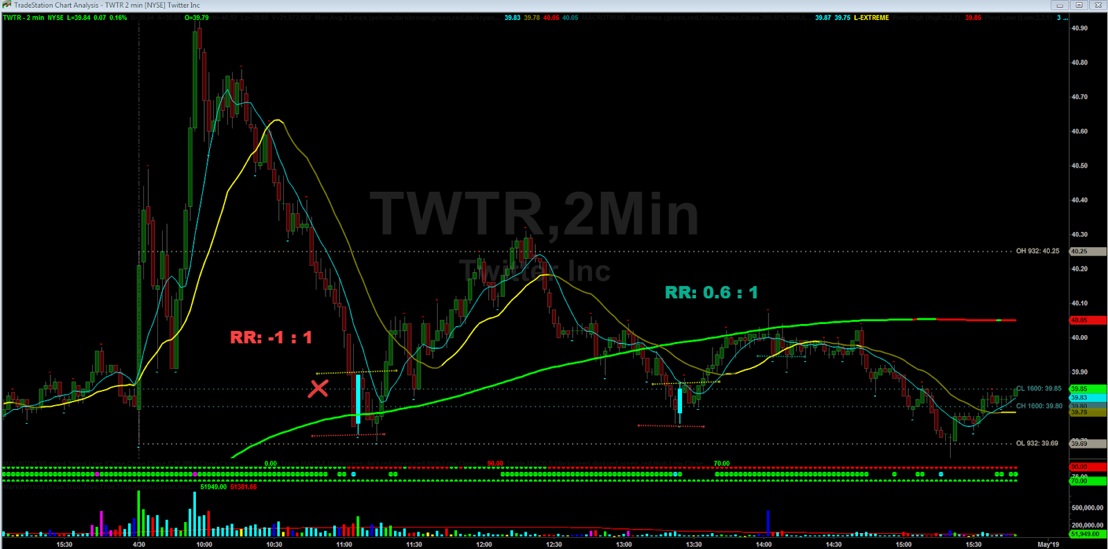Viewport: 1108px width, 549px height.
Task: Click the 12:00 time axis label
Action: pos(484,544)
